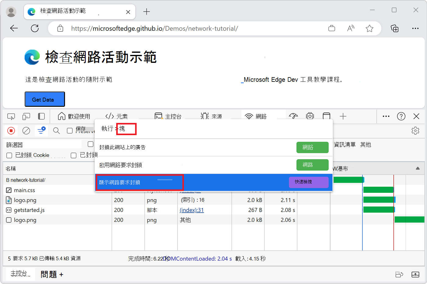427x284 pixels.
Task: Toggle the Preserve log checkbox
Action: pos(70,131)
